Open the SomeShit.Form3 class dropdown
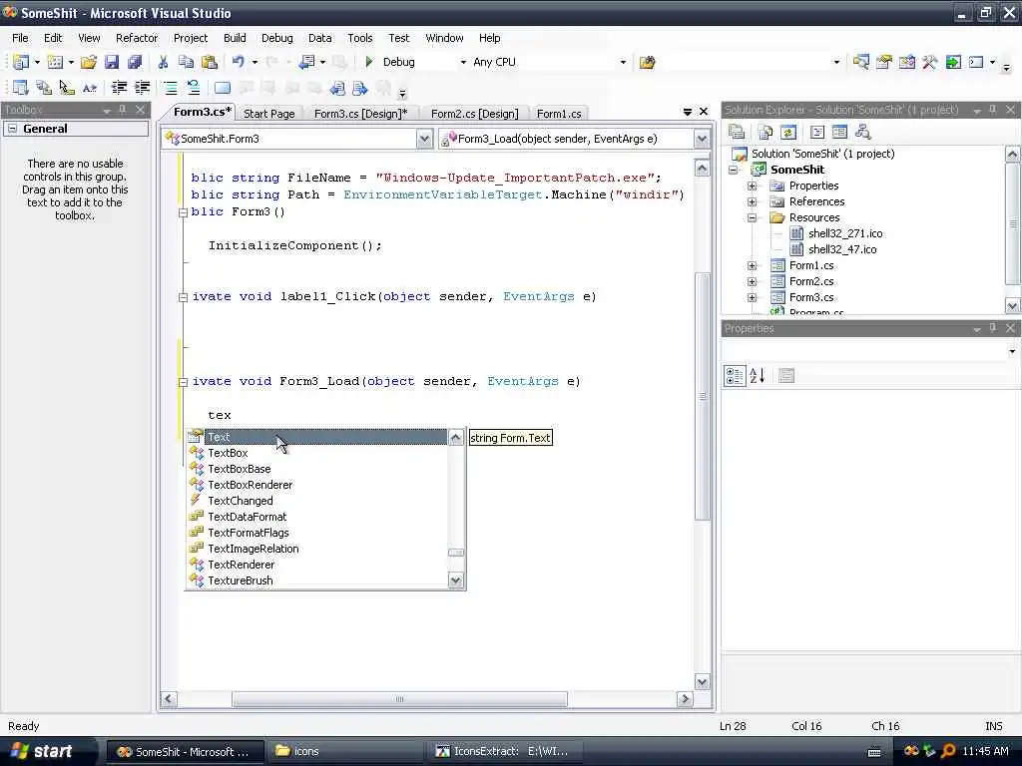Screen dimensions: 1022x766 [424, 139]
